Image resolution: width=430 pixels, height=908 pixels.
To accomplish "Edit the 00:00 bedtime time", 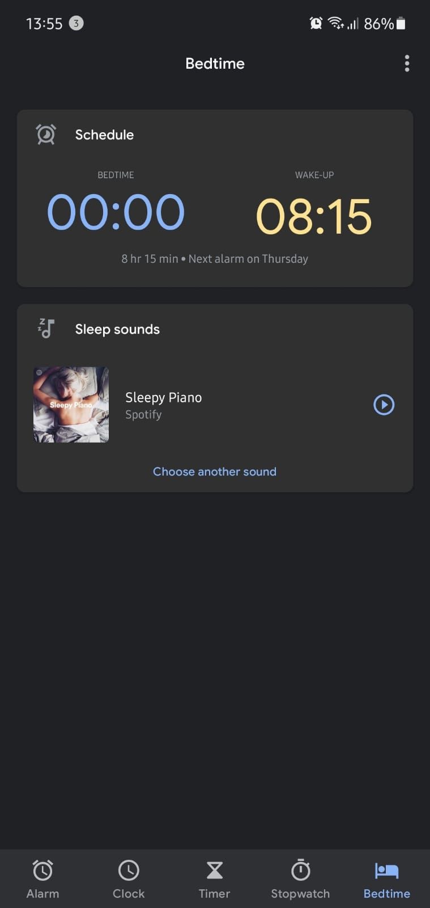I will pos(116,212).
